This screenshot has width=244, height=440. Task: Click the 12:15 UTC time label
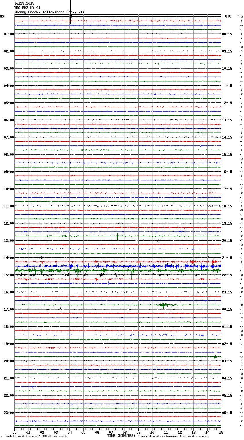[227, 103]
